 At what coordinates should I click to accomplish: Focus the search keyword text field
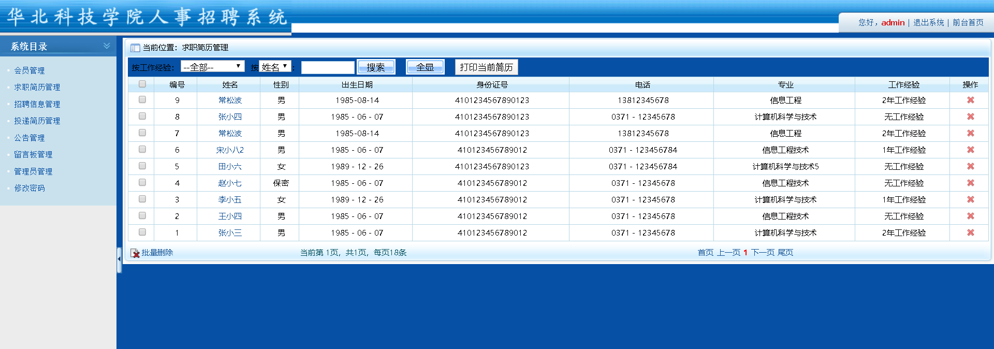point(328,67)
